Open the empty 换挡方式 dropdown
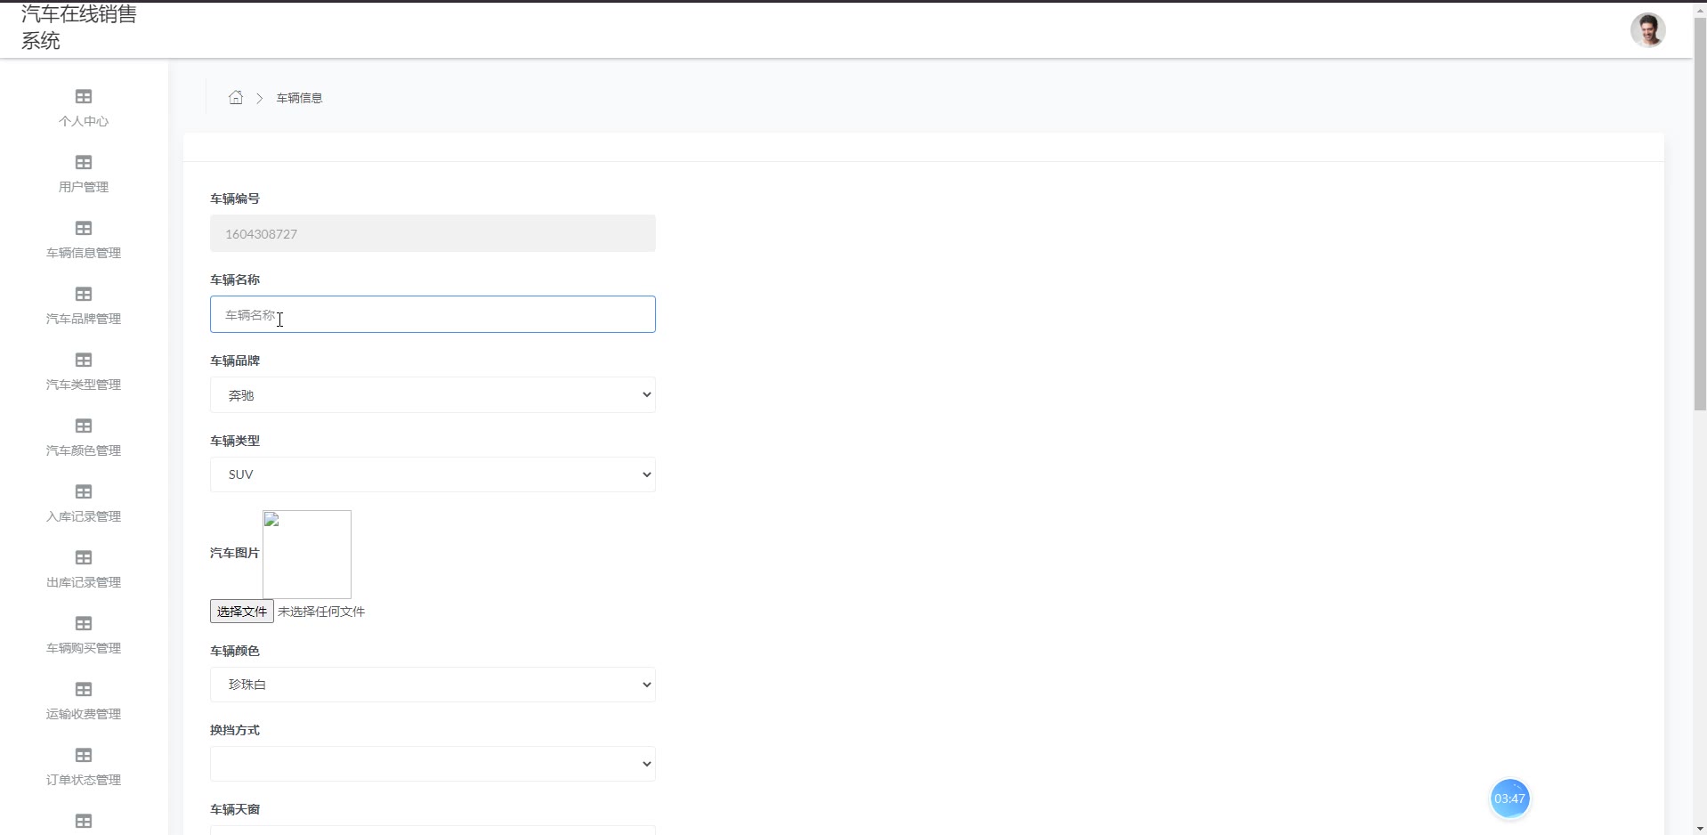The width and height of the screenshot is (1707, 835). pyautogui.click(x=433, y=764)
